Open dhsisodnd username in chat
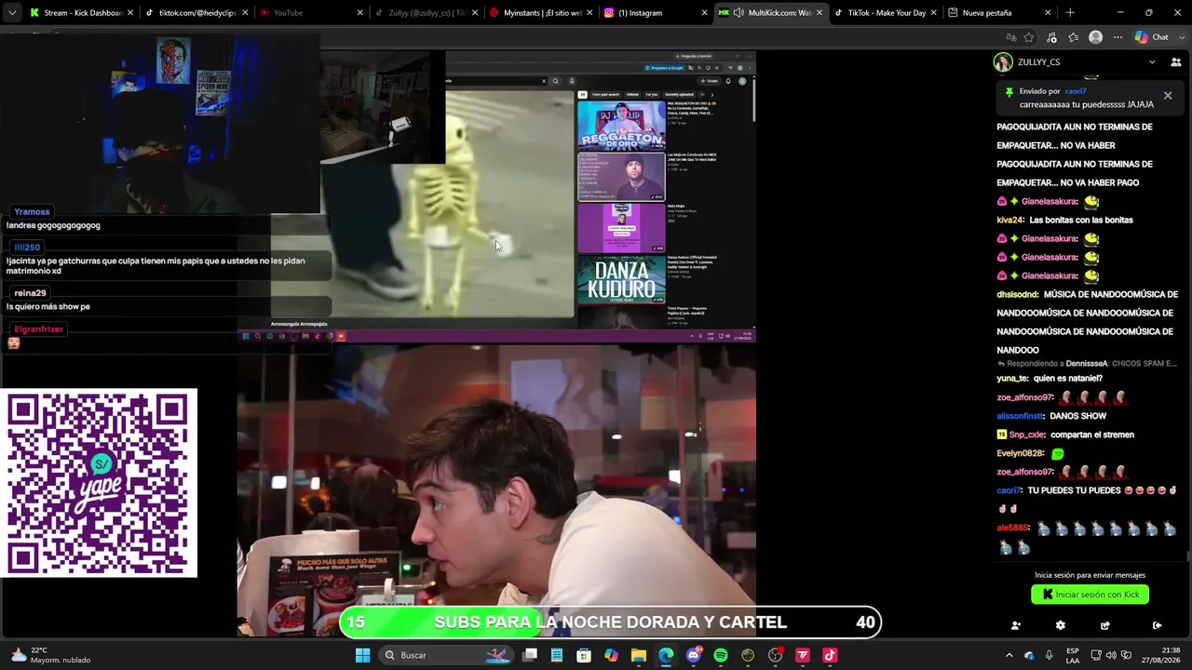The height and width of the screenshot is (670, 1192). (x=1018, y=295)
